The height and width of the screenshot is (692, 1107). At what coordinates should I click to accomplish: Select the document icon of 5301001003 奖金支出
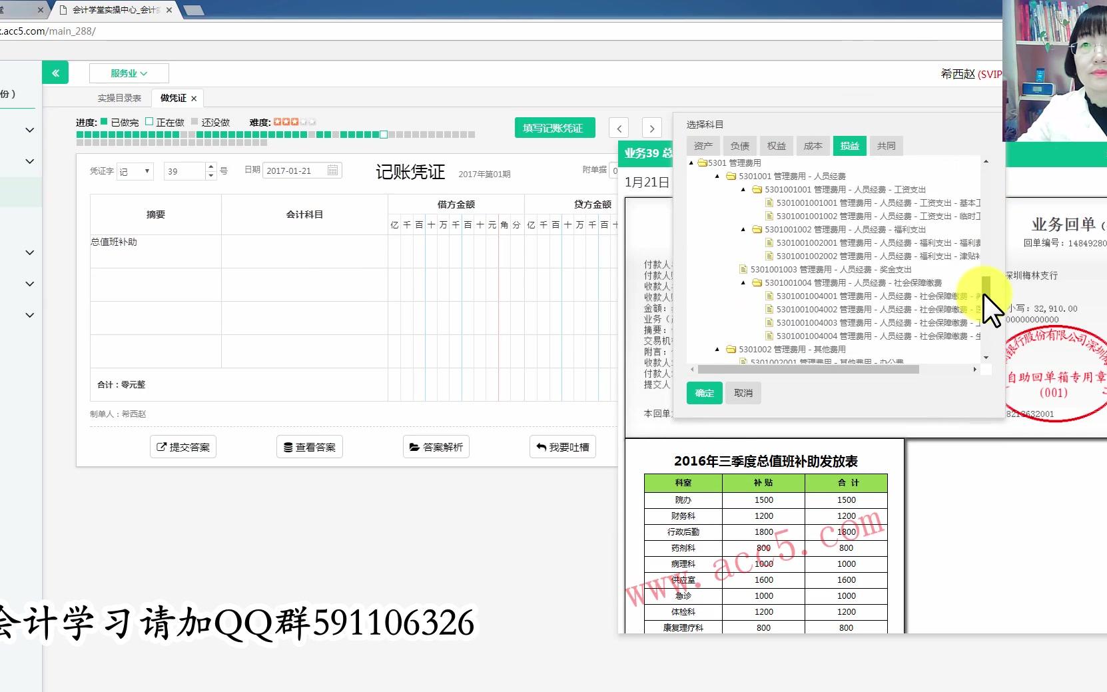pos(743,269)
